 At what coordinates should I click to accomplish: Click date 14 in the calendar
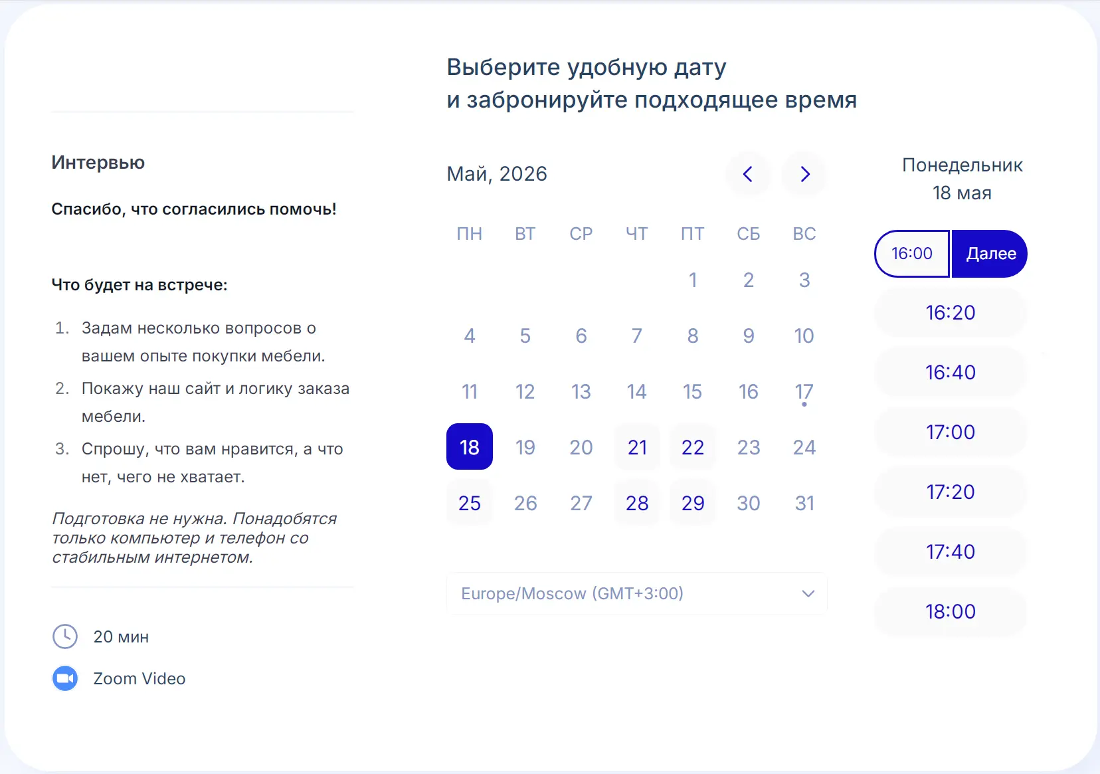point(637,391)
